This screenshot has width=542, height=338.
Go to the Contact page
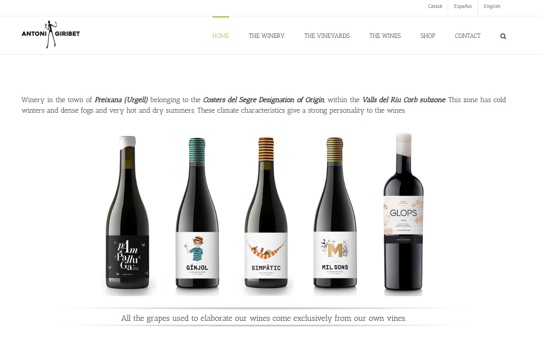coord(468,36)
